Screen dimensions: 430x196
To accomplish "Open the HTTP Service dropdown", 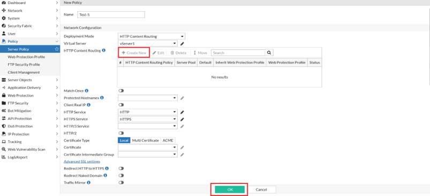I will pyautogui.click(x=148, y=112).
